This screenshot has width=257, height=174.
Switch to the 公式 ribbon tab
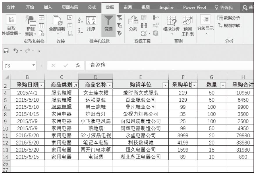tap(92, 7)
